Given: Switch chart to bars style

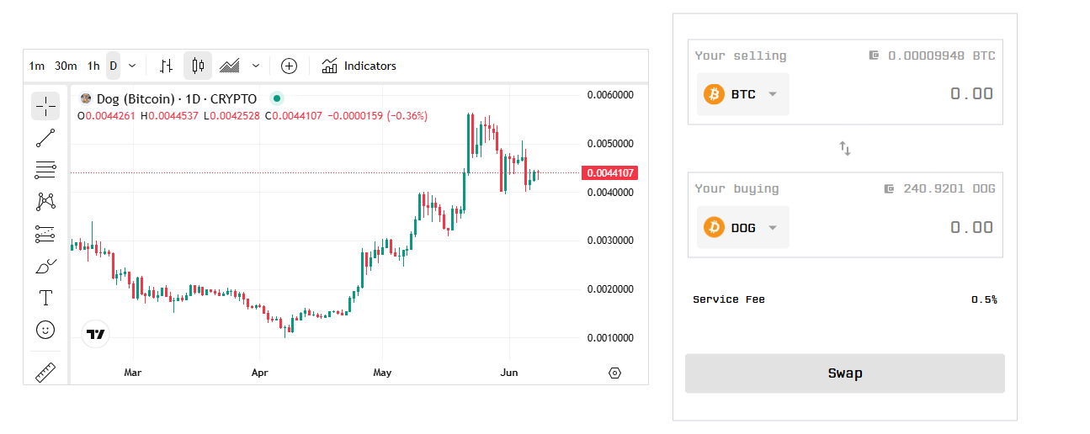Looking at the screenshot, I should (x=167, y=66).
